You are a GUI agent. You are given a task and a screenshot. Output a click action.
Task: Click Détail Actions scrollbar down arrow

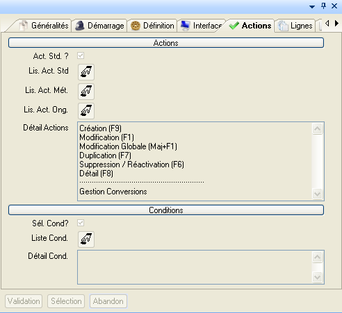pyautogui.click(x=317, y=194)
